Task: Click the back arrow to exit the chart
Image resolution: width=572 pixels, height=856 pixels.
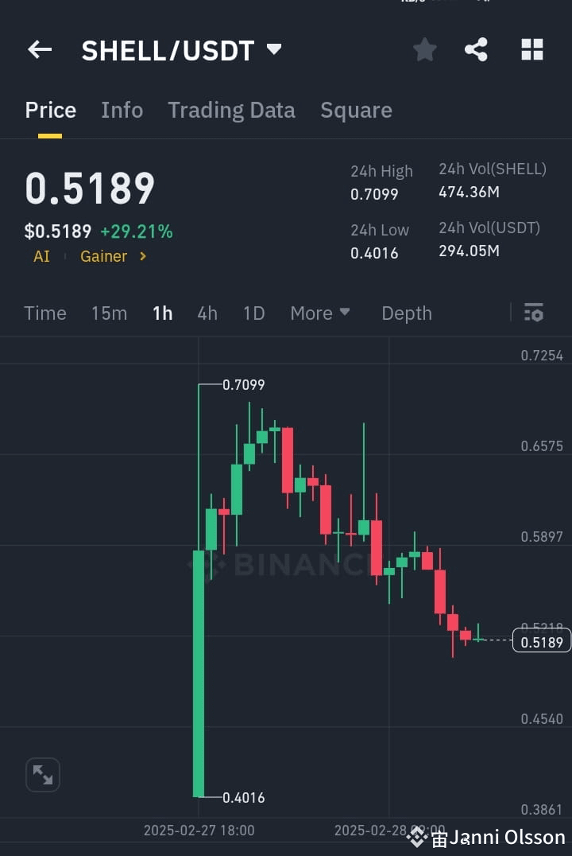Action: click(x=39, y=49)
